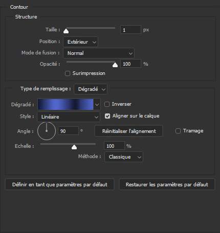Image resolution: width=220 pixels, height=233 pixels.
Task: Click the Echelle slider handle
Action: coord(74,147)
